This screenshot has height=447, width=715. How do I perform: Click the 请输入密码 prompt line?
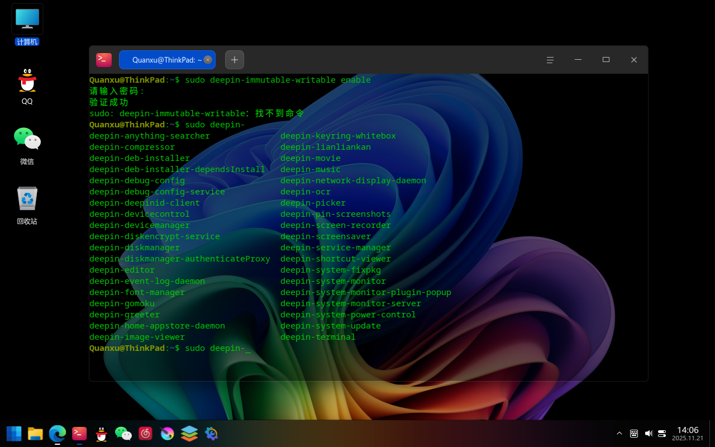(117, 91)
